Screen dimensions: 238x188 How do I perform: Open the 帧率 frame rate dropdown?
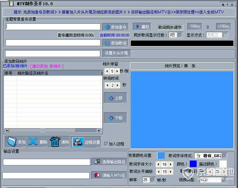click(x=152, y=180)
